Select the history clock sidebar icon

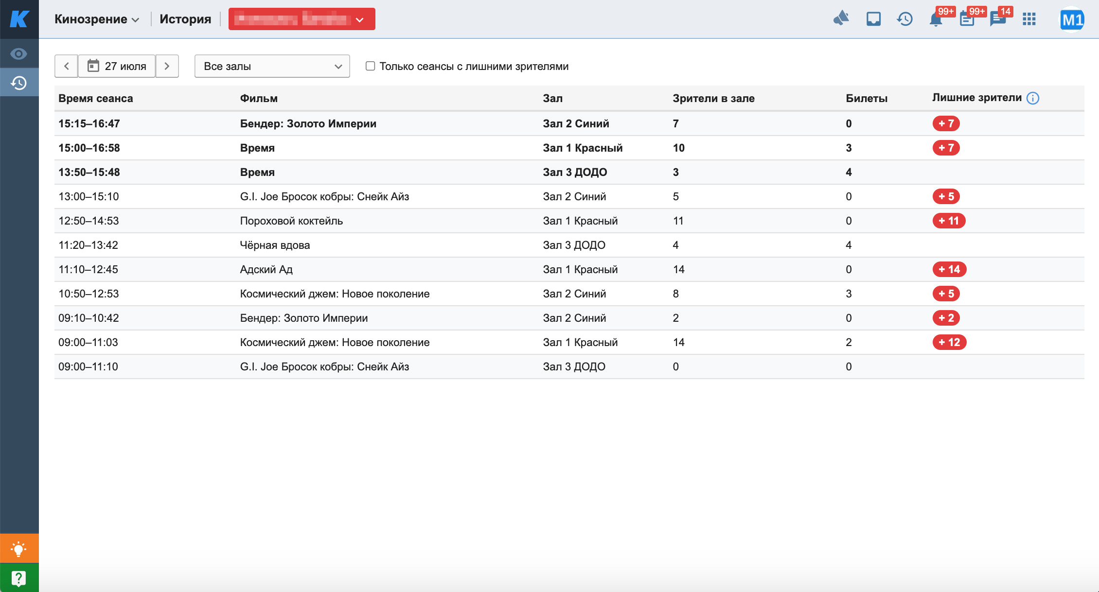point(19,83)
